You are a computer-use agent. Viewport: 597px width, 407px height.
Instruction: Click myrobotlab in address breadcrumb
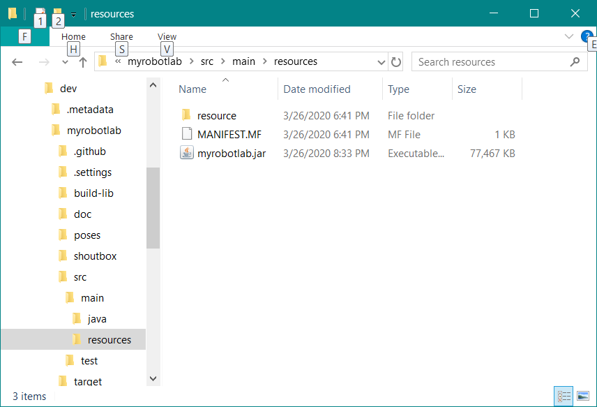pyautogui.click(x=155, y=61)
